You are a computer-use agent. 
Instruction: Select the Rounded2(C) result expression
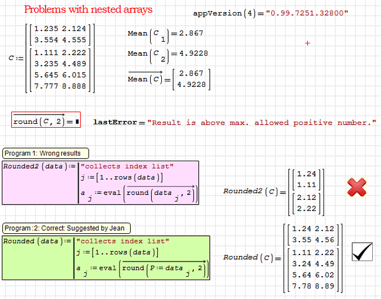tap(273, 191)
